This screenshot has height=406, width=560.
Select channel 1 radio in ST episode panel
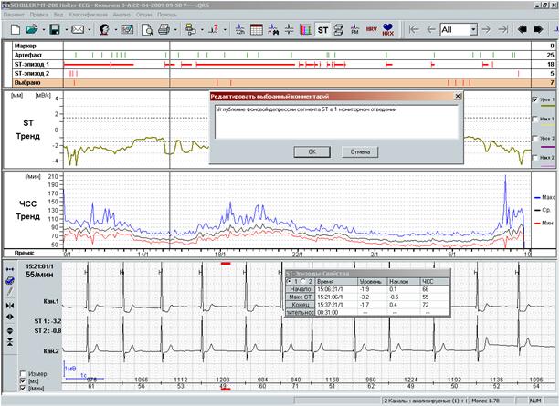click(289, 281)
